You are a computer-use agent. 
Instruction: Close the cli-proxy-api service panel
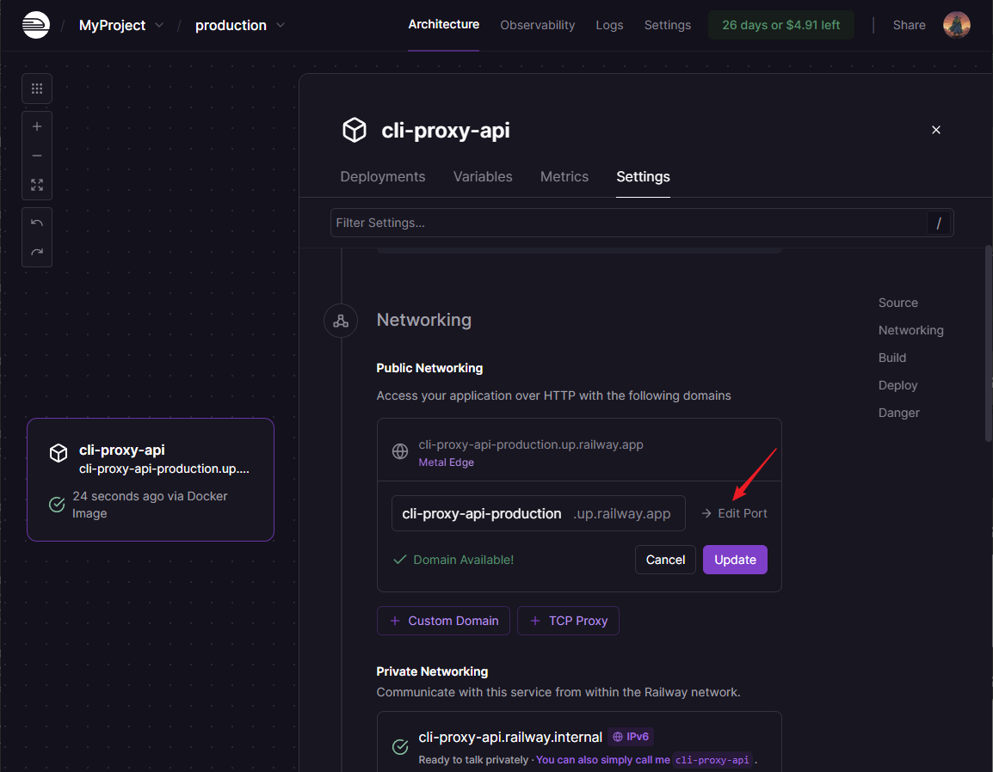coord(936,130)
